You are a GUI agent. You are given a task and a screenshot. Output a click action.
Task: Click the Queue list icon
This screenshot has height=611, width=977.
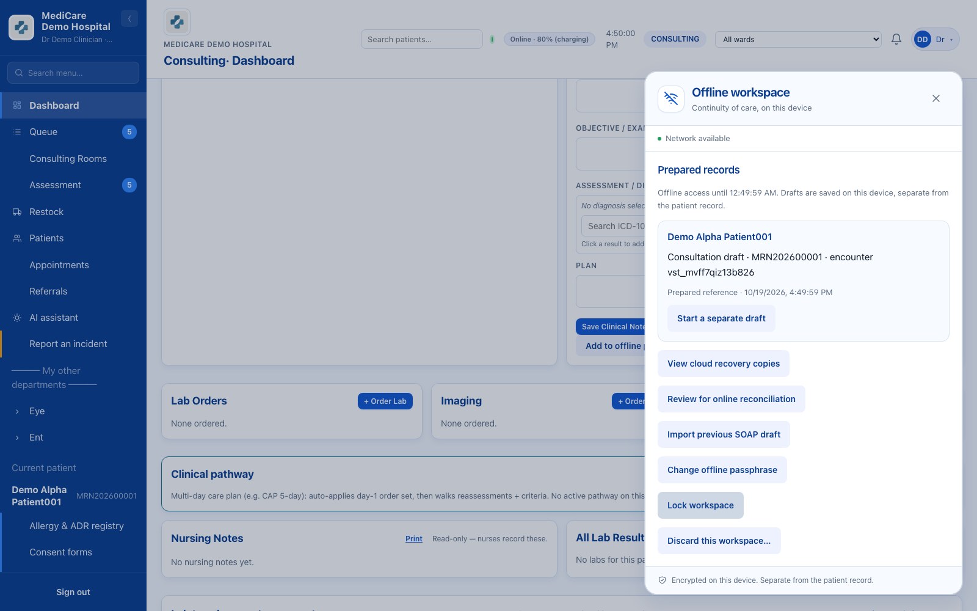point(17,132)
